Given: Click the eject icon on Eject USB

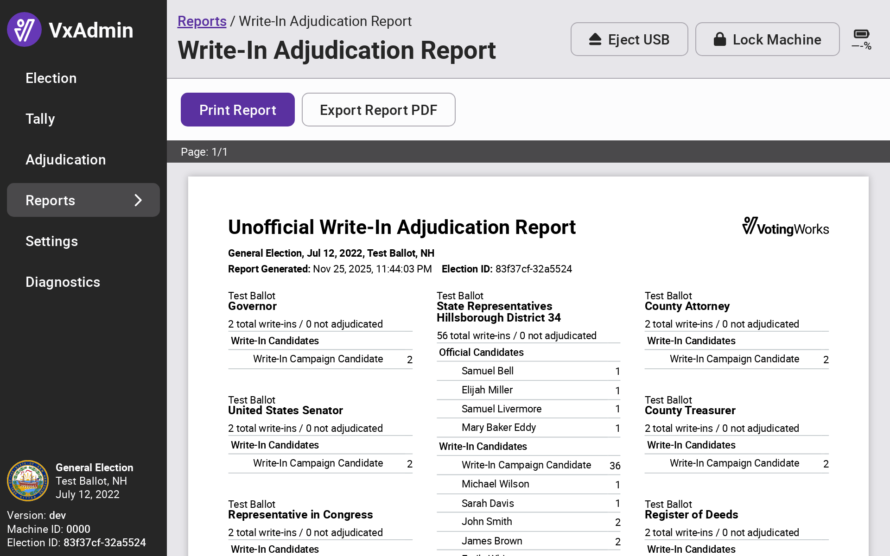Looking at the screenshot, I should 595,39.
